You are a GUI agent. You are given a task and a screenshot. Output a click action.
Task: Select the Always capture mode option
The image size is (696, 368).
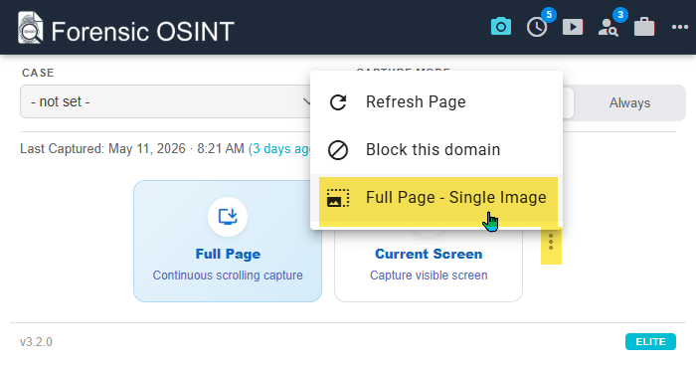pyautogui.click(x=629, y=103)
